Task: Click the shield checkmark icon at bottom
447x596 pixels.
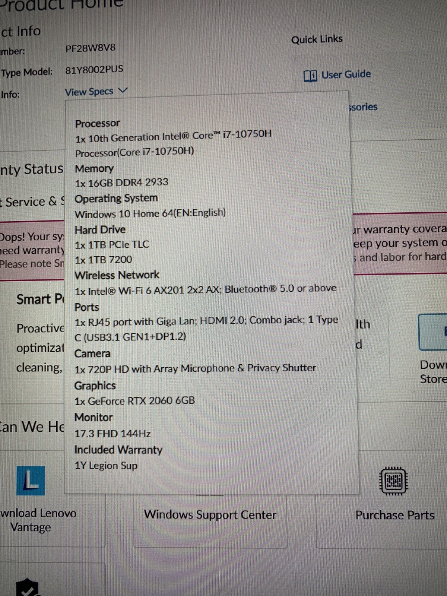Action: click(x=27, y=588)
